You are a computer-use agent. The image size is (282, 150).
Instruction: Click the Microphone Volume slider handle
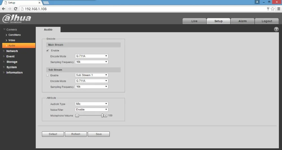[102, 116]
